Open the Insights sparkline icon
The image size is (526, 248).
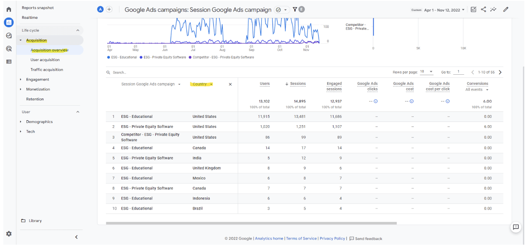pos(493,9)
